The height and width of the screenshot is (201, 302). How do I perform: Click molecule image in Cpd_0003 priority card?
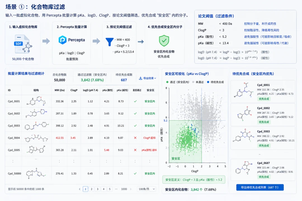click(x=244, y=136)
